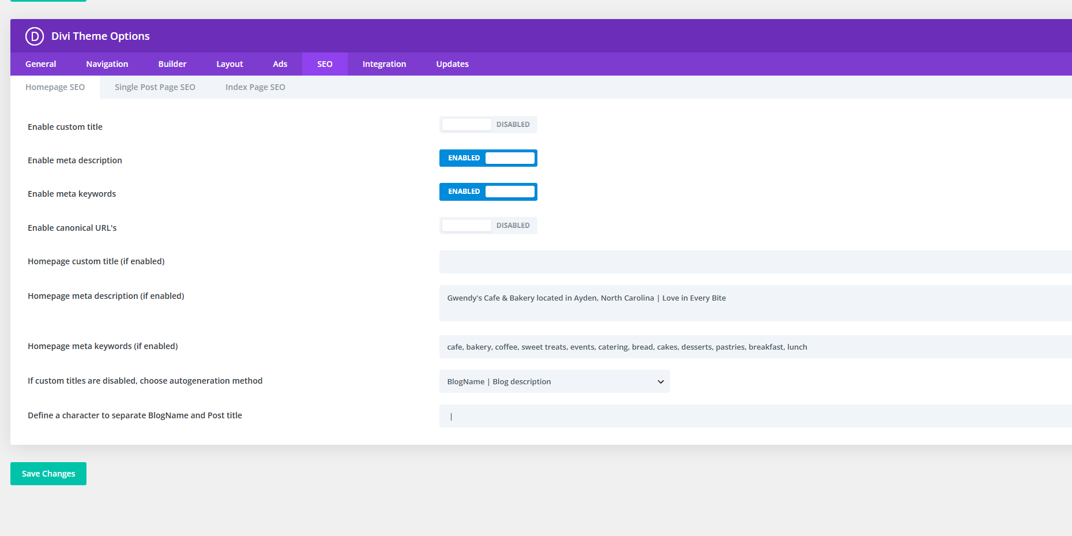
Task: Select the SEO tab
Action: [325, 64]
